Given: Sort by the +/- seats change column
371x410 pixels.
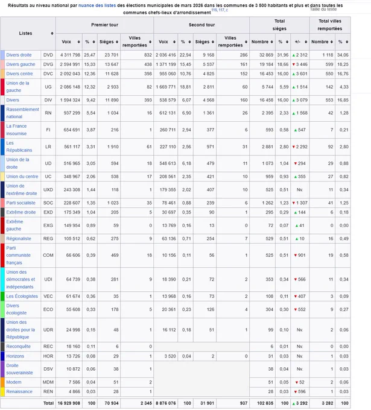Looking at the screenshot, I should click(x=306, y=42).
